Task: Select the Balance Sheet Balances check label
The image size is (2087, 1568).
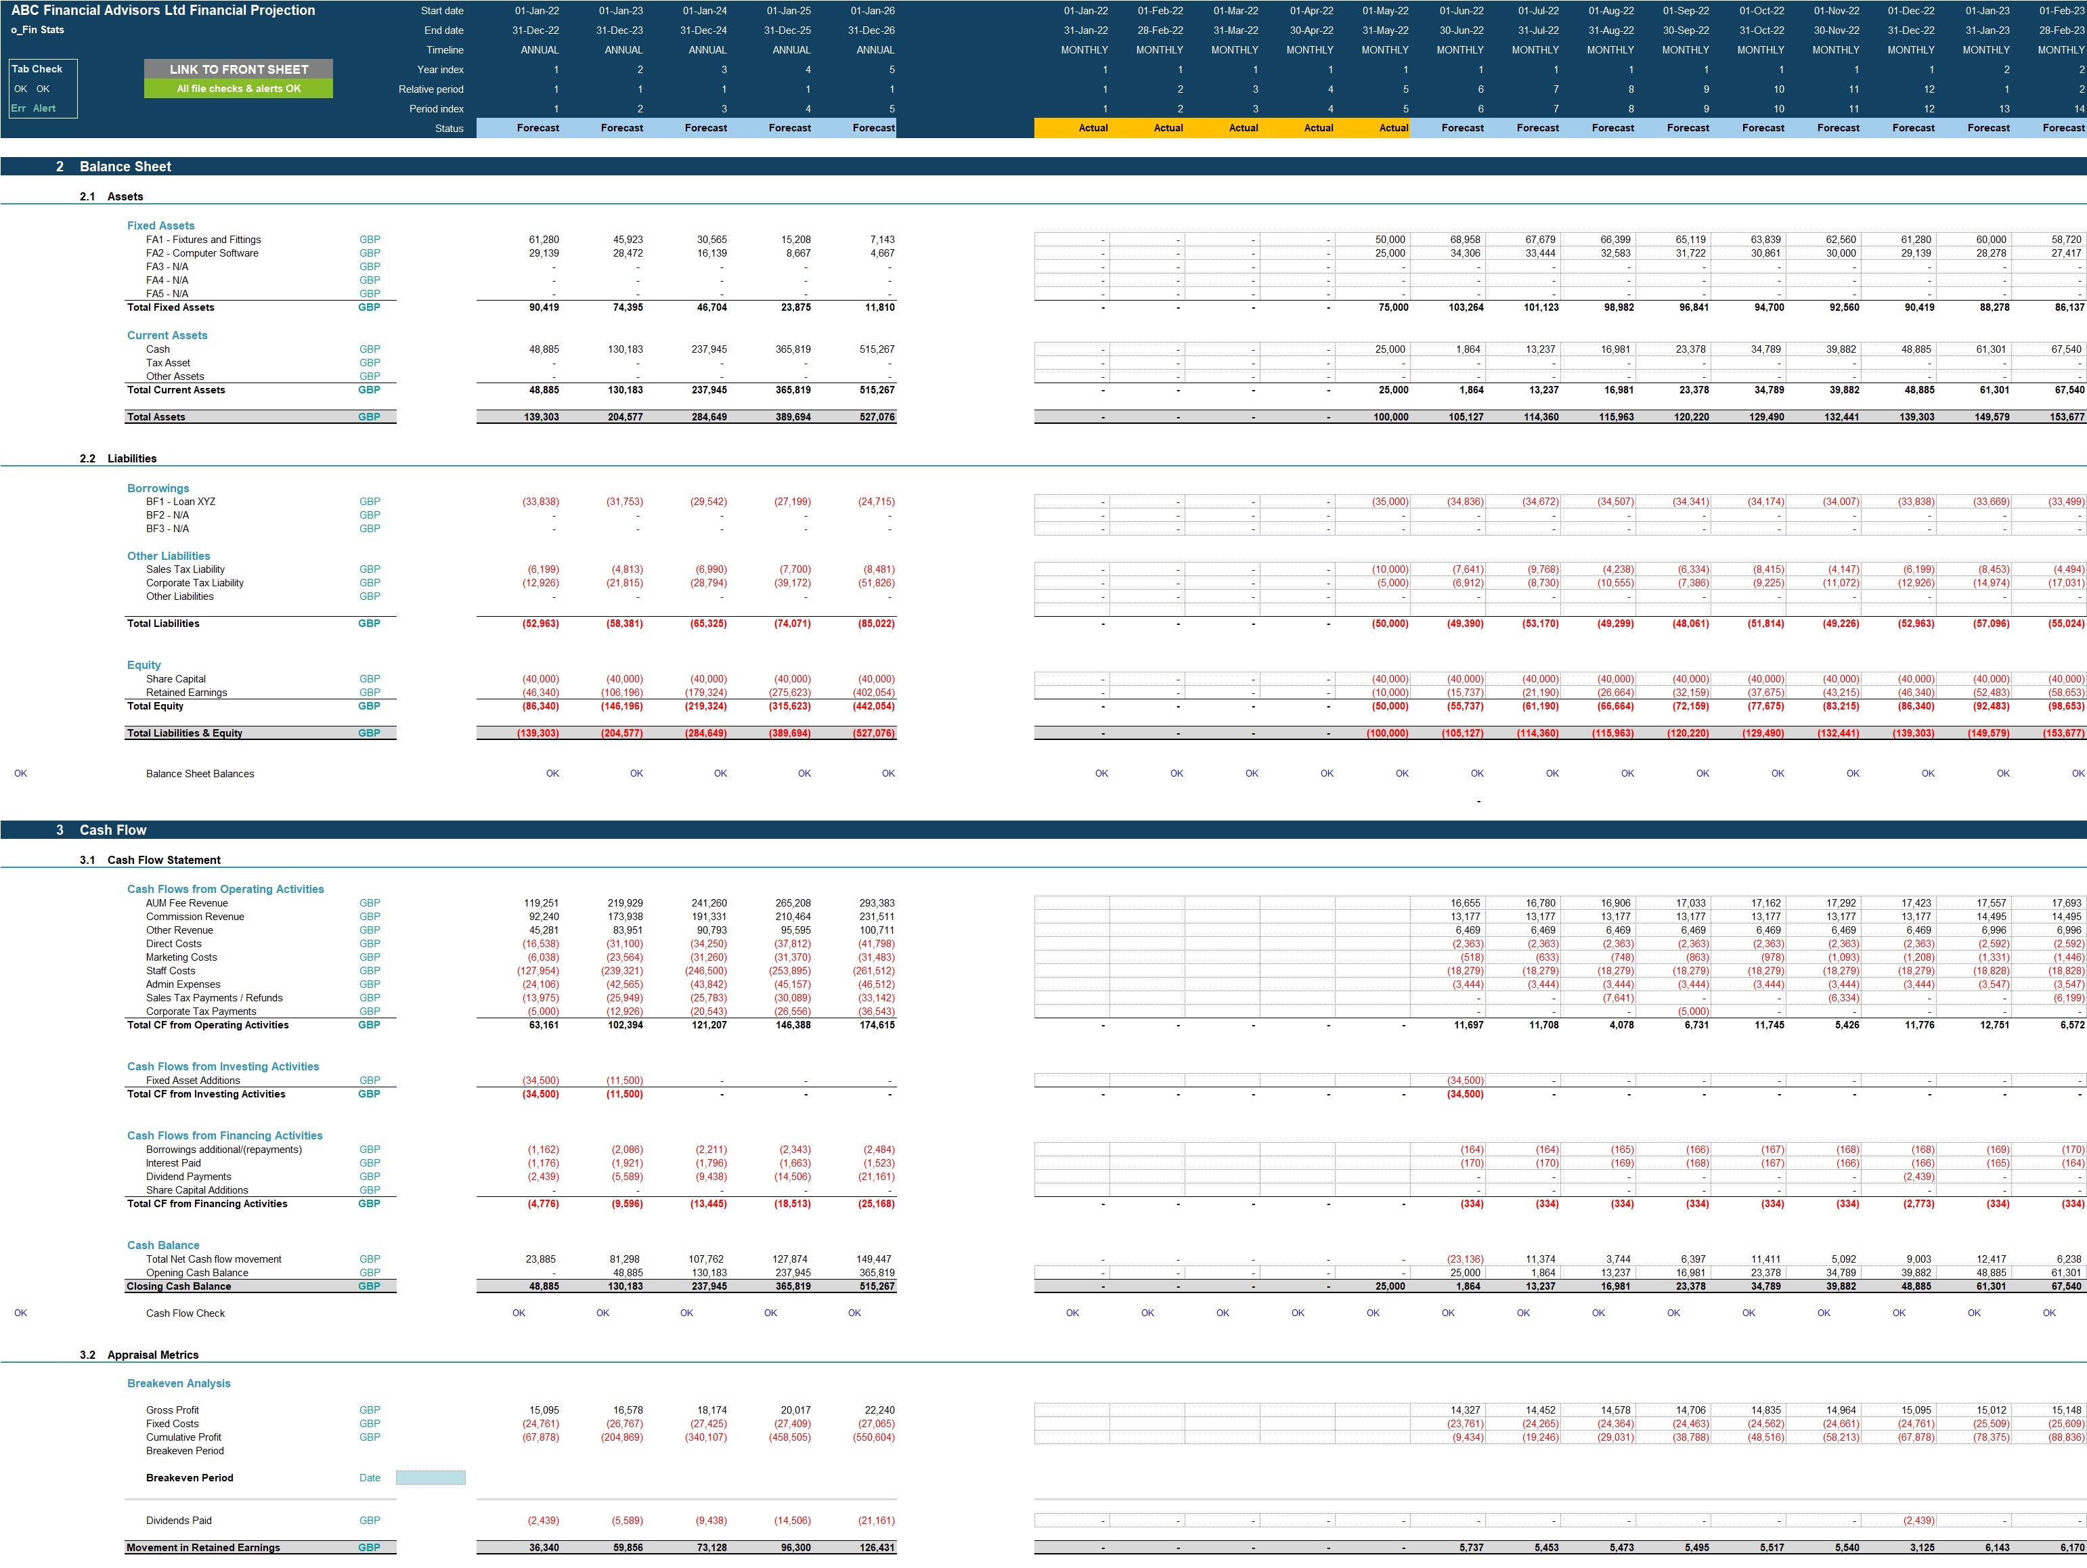Action: 200,774
